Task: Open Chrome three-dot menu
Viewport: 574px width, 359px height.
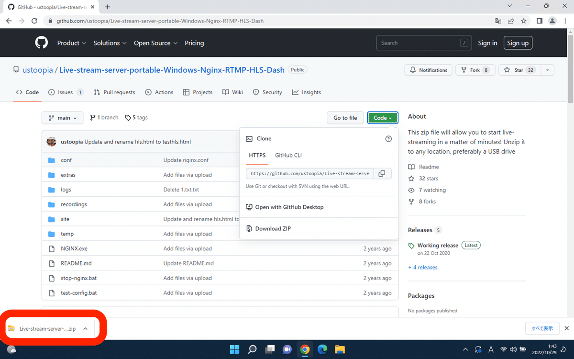Action: coord(565,21)
